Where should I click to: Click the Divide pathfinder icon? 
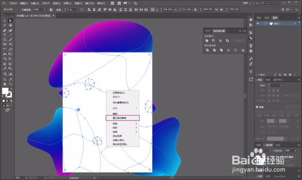(207, 50)
